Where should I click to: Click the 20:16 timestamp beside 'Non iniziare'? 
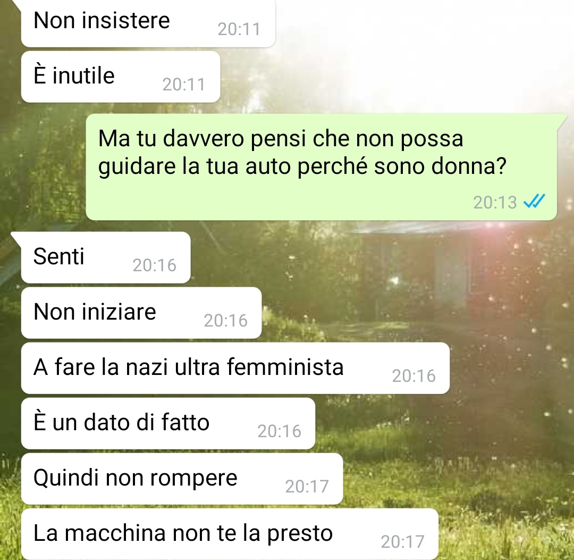click(225, 321)
